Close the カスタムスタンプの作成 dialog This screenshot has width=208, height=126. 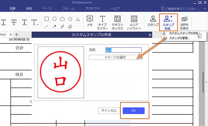pyautogui.click(x=150, y=35)
